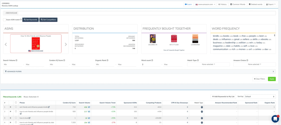The width and height of the screenshot is (281, 125).
Task: Check row 4 keyword checkbox
Action: [x=16, y=122]
